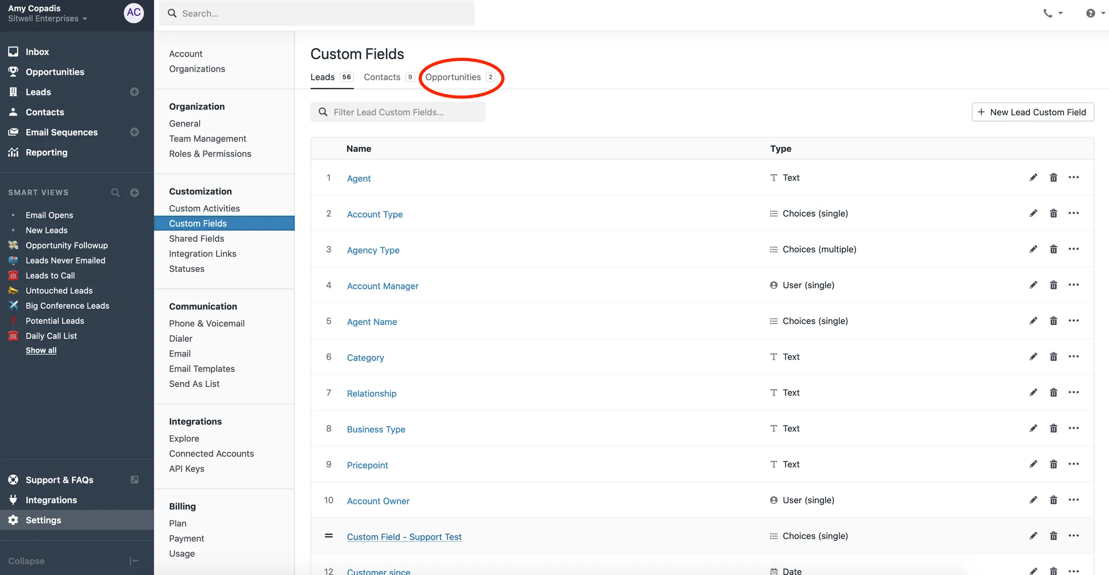Click the plus icon beside Email Sequences
The image size is (1109, 575).
134,132
